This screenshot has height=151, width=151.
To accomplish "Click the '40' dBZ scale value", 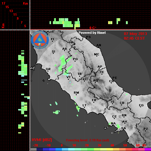I will (112, 145).
